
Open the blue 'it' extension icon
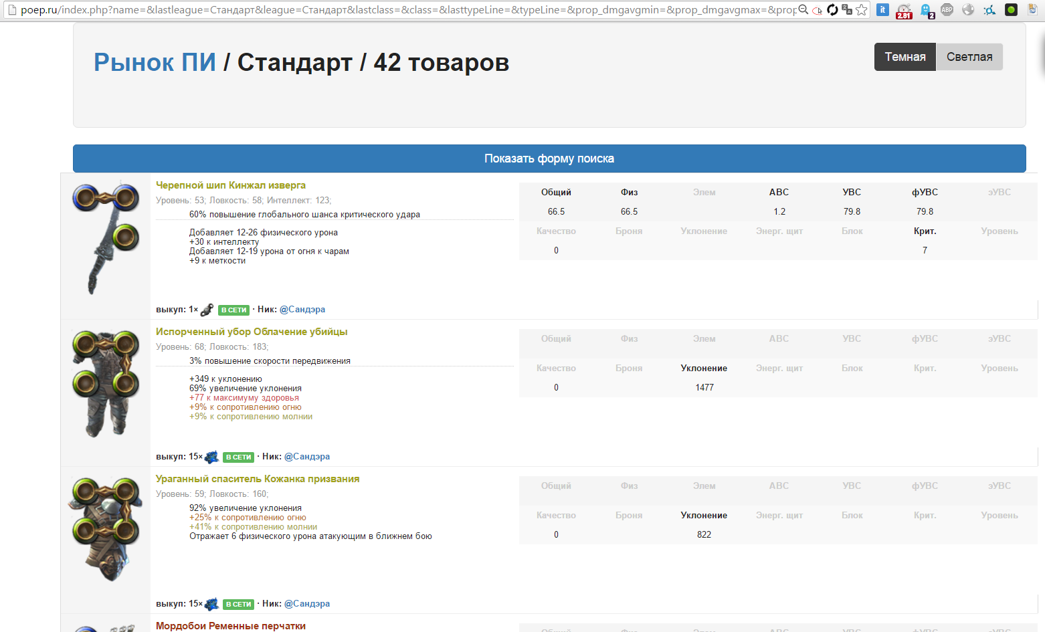tap(882, 9)
